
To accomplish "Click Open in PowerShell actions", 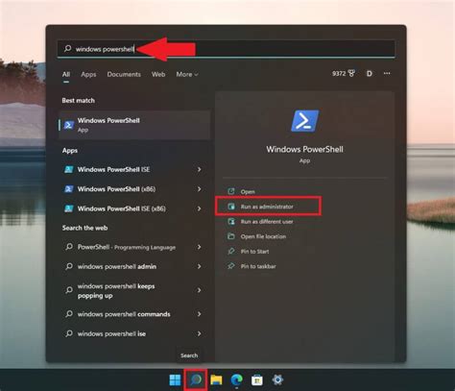I will [x=248, y=192].
